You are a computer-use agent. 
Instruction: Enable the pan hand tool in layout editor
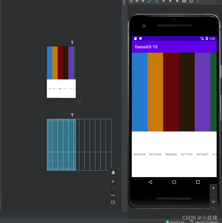coord(113,172)
